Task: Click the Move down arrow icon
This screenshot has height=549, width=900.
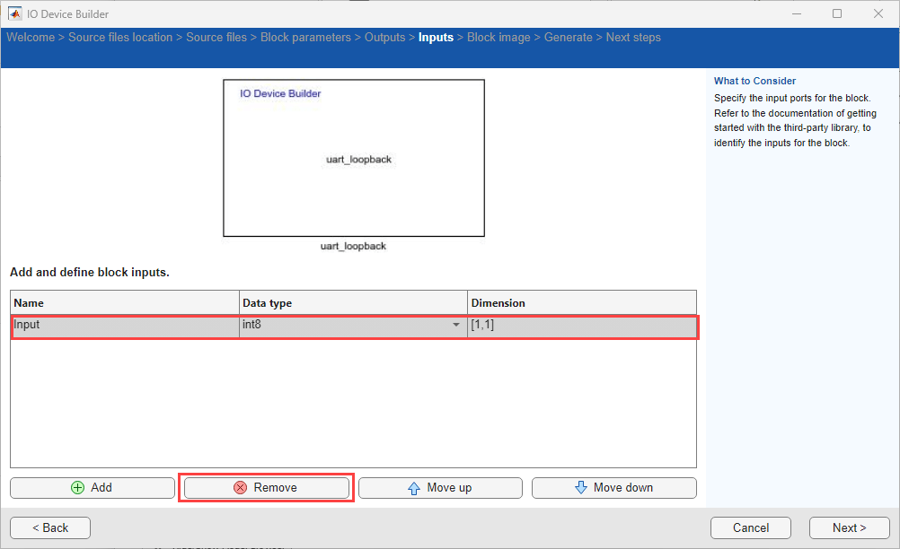Action: 581,487
